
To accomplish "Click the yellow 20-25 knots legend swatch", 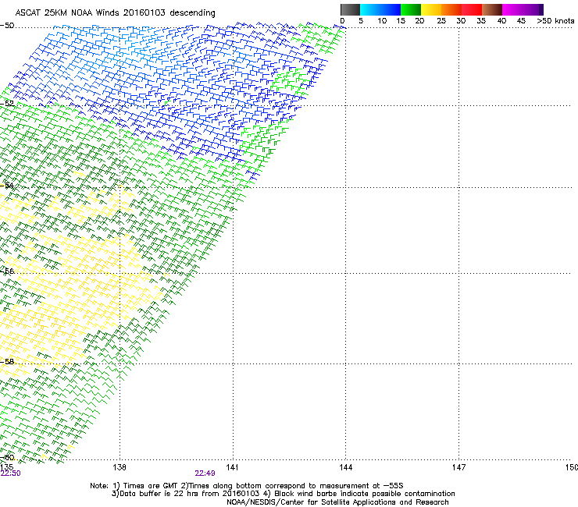I will (x=431, y=9).
